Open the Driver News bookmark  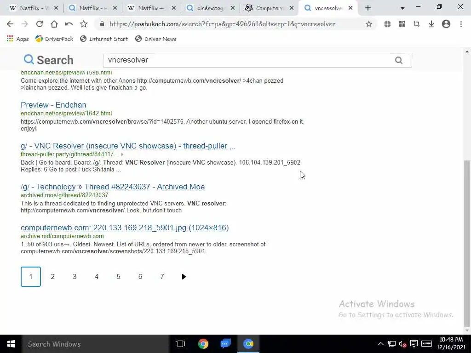(x=156, y=39)
